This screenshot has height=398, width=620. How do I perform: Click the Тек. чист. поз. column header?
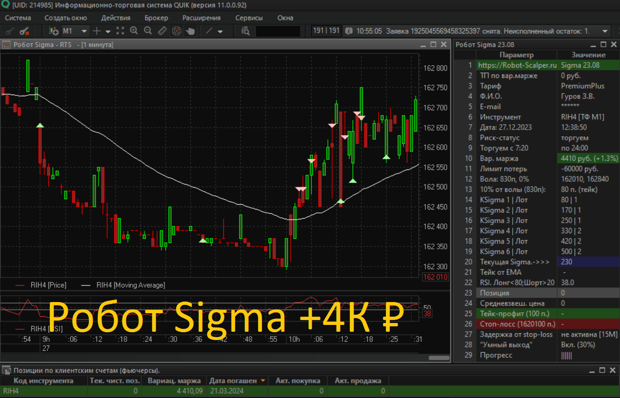click(x=116, y=380)
